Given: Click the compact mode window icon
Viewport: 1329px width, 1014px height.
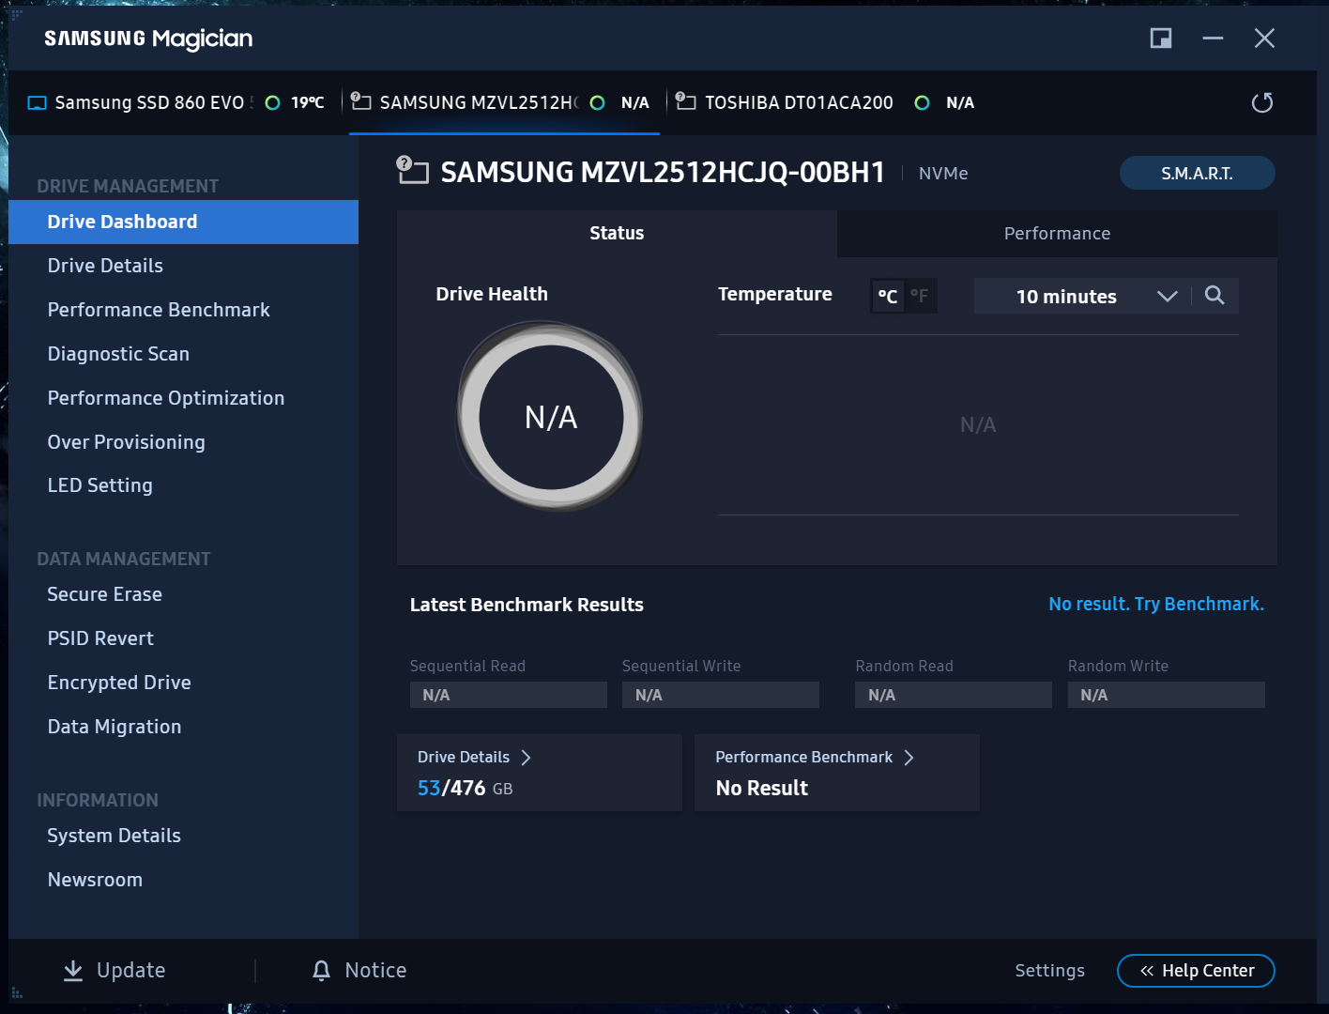Looking at the screenshot, I should [1161, 38].
